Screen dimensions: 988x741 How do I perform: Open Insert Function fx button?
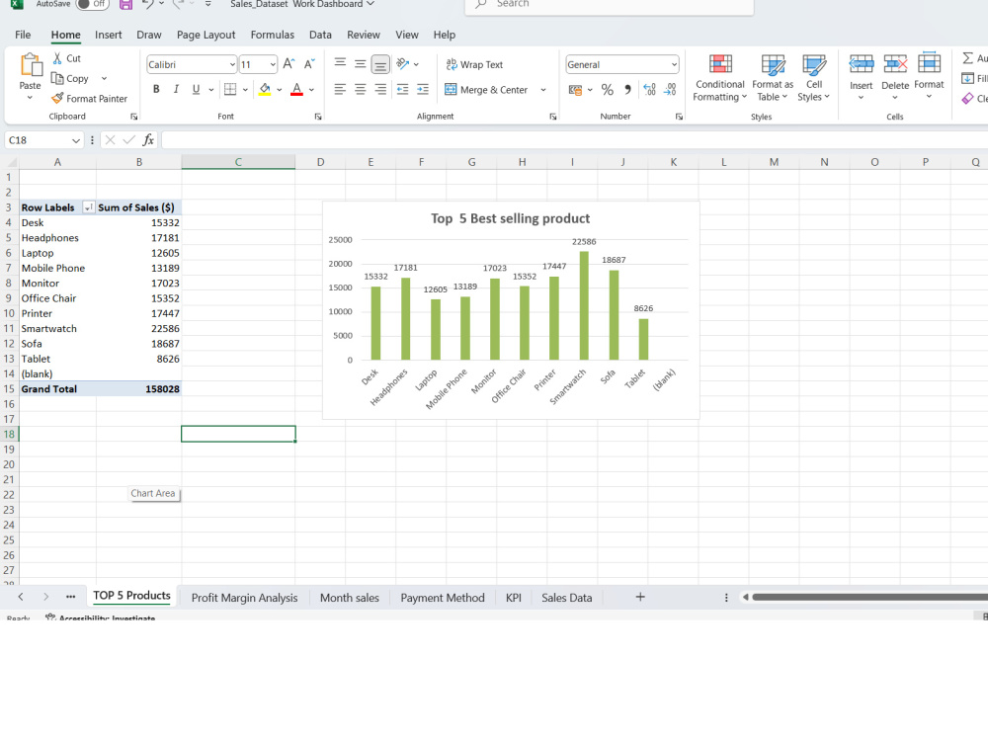(148, 140)
